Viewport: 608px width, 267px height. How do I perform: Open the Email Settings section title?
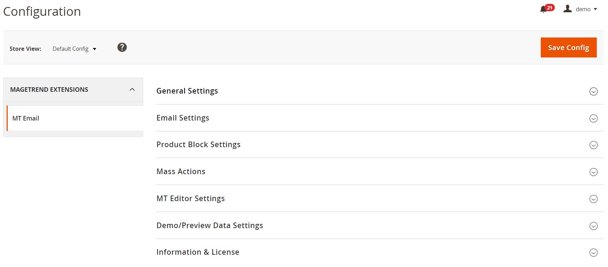(182, 118)
